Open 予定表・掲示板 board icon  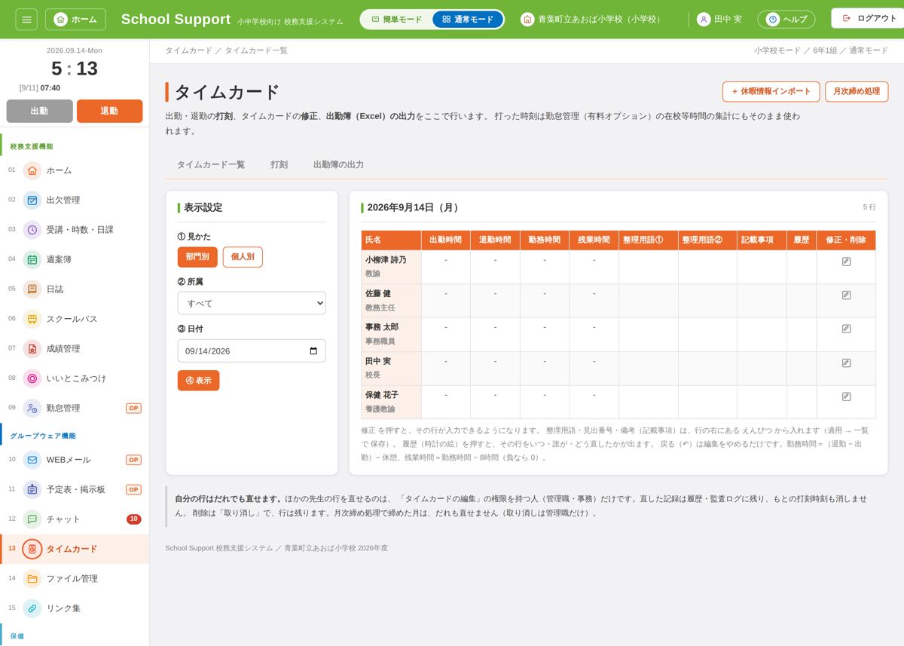(x=32, y=489)
